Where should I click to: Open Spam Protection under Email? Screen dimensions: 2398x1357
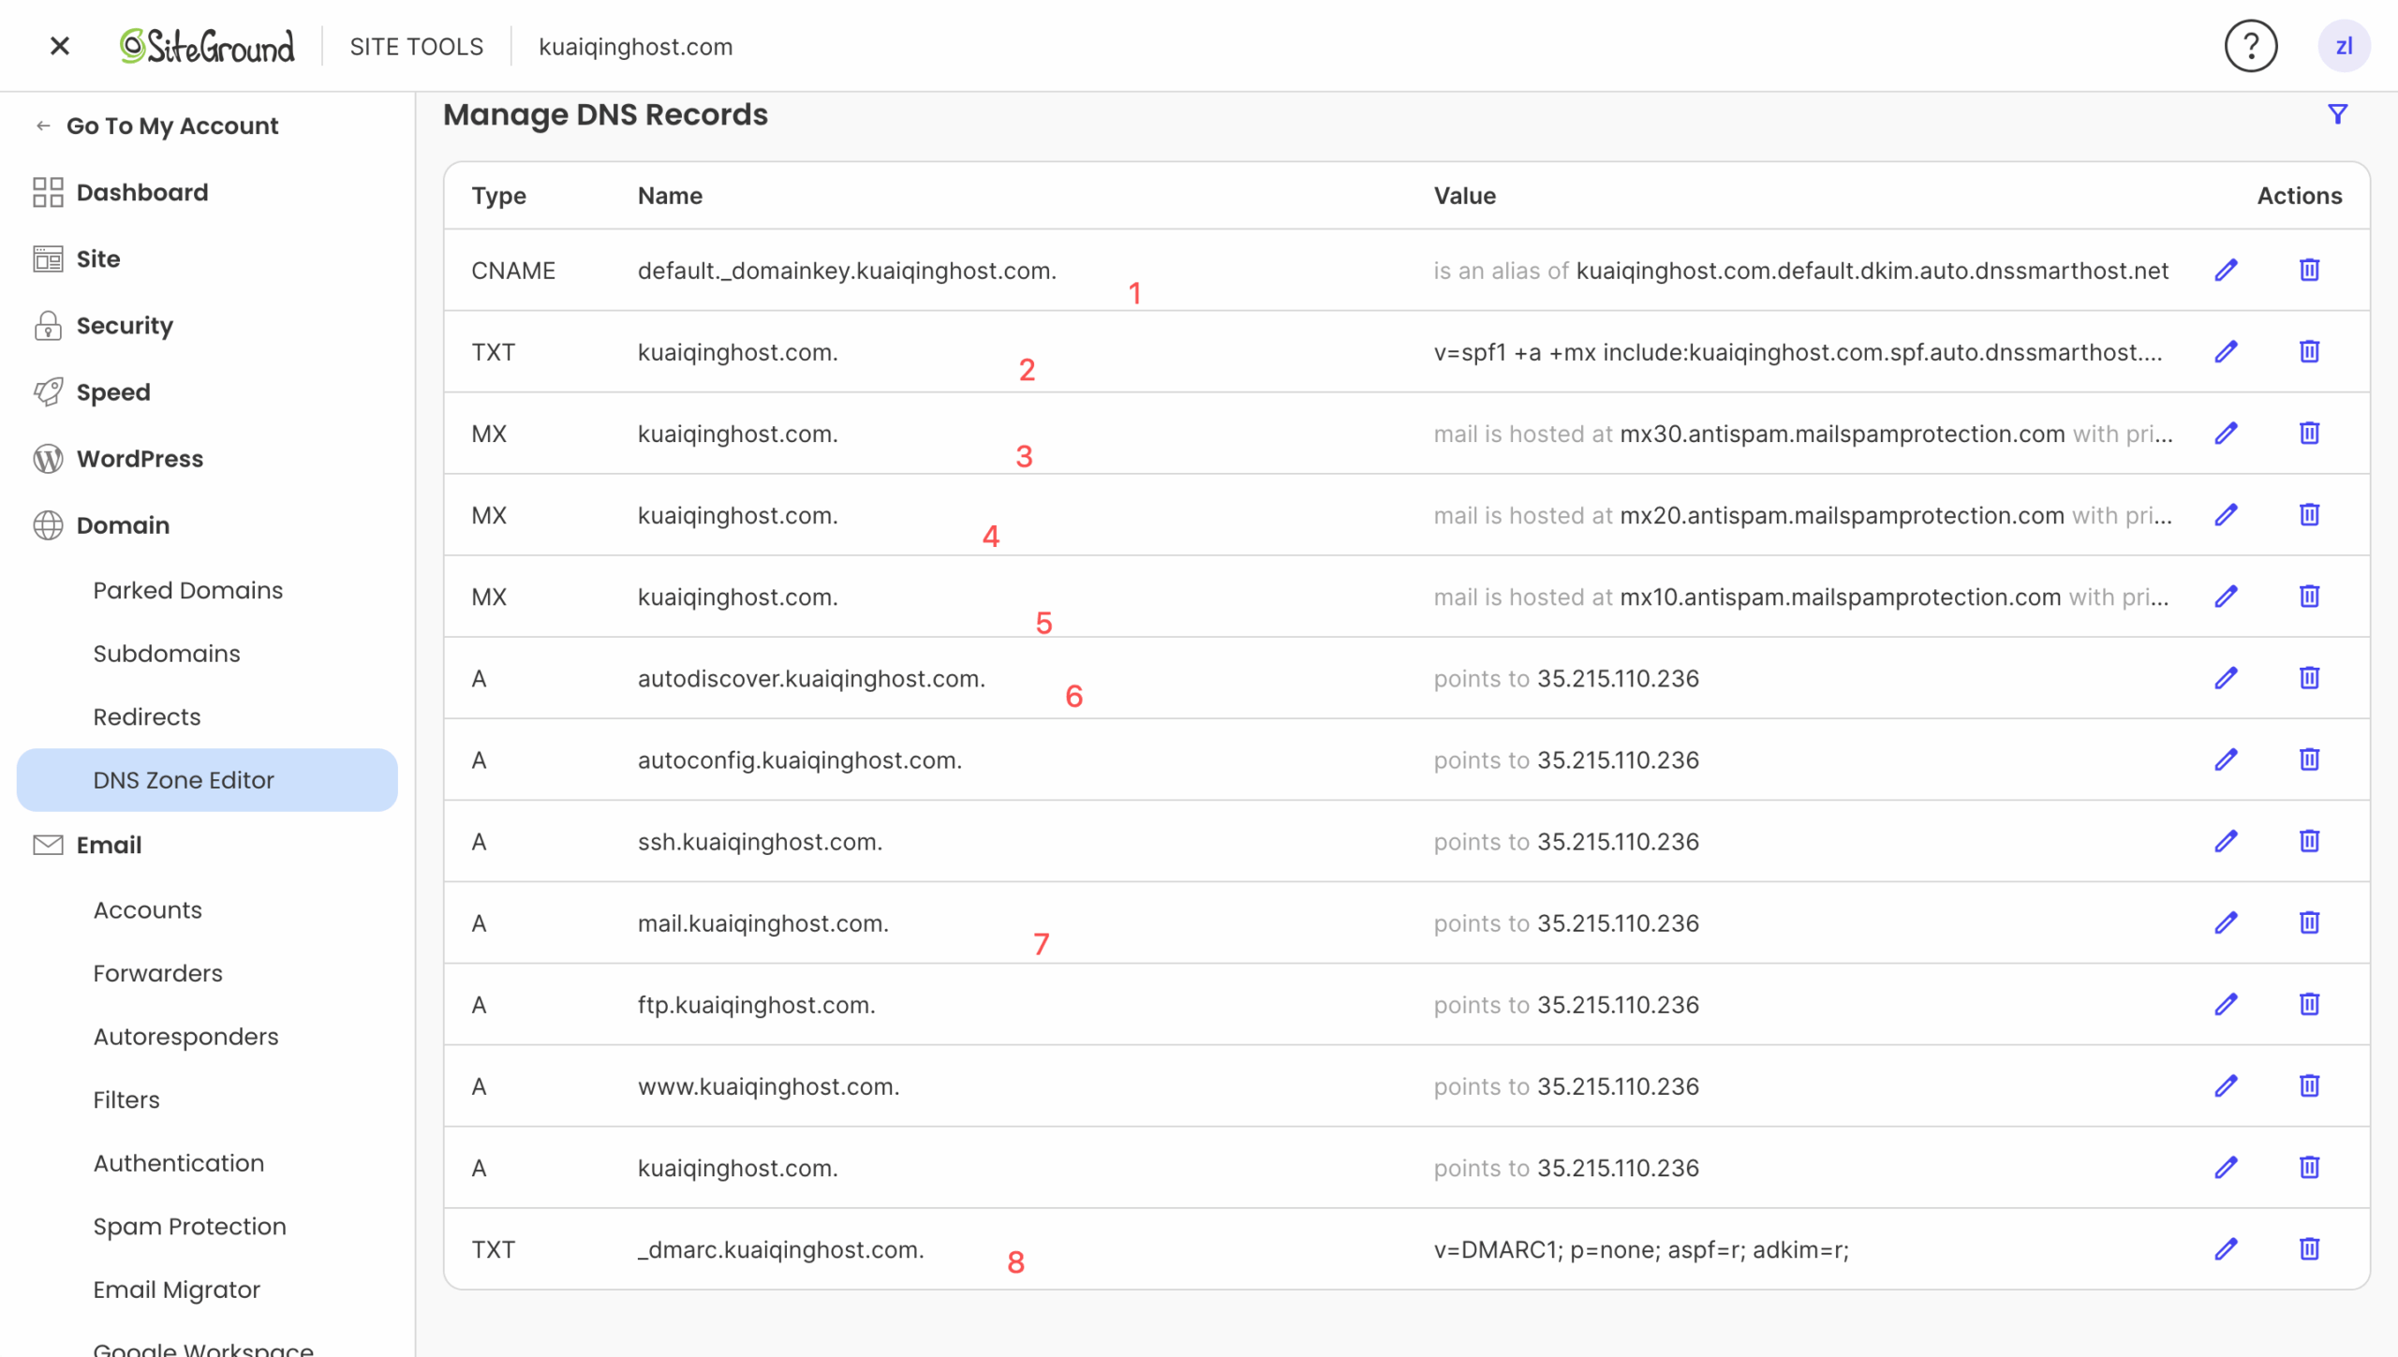[189, 1226]
